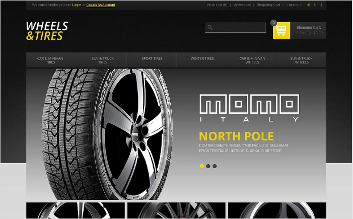This screenshot has width=353, height=219.
Task: Select the first yellow slider dot
Action: pyautogui.click(x=202, y=166)
